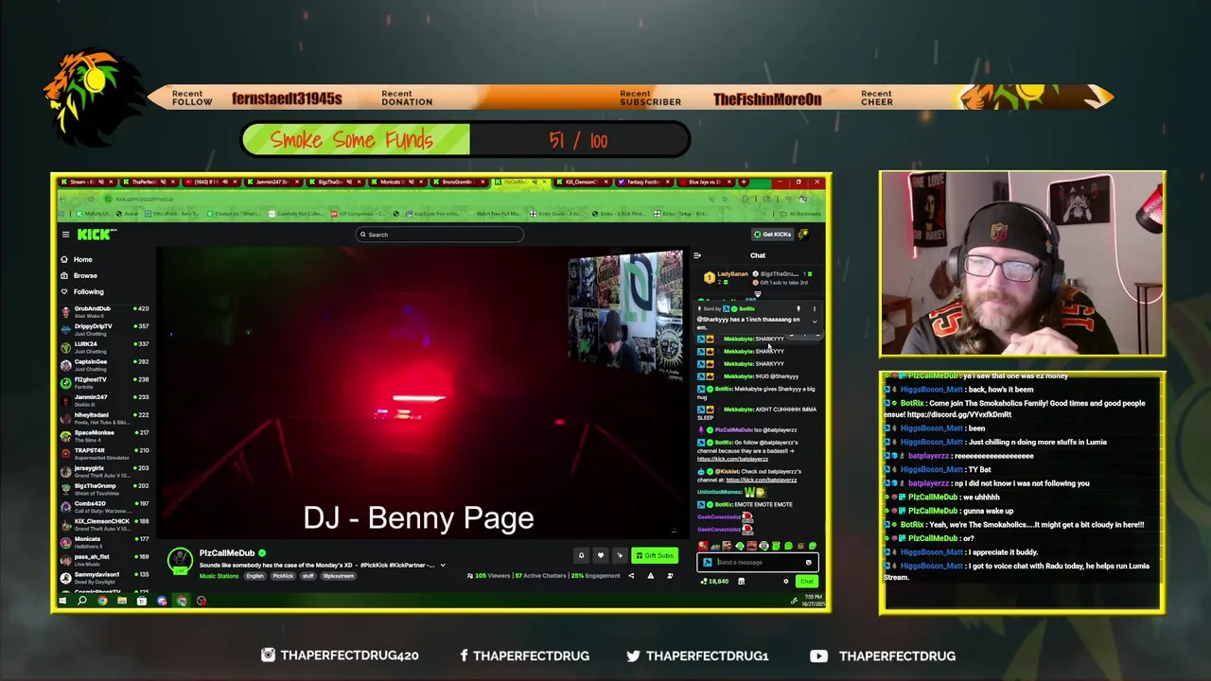
Task: Toggle the follow heart button
Action: [x=600, y=555]
